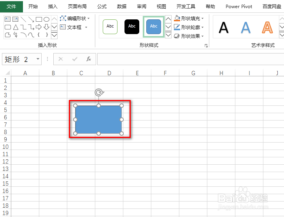Insert the right brace shape
Screen dimensions: 284x217
[47, 34]
